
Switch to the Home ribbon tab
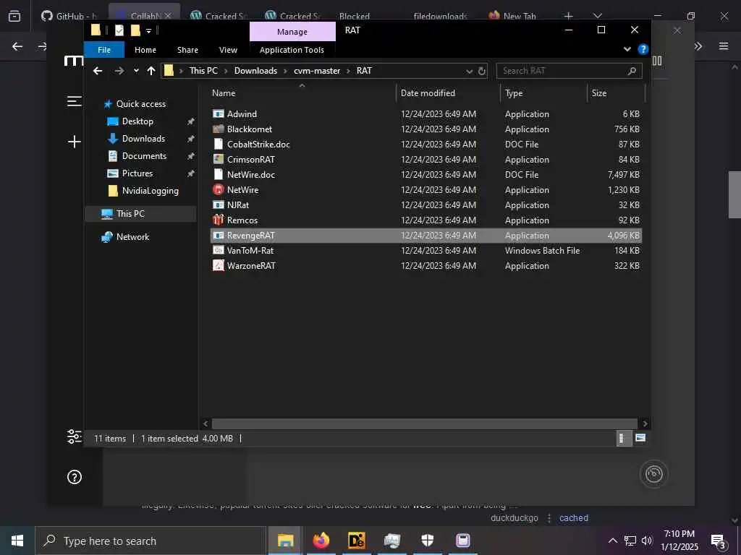tap(145, 50)
